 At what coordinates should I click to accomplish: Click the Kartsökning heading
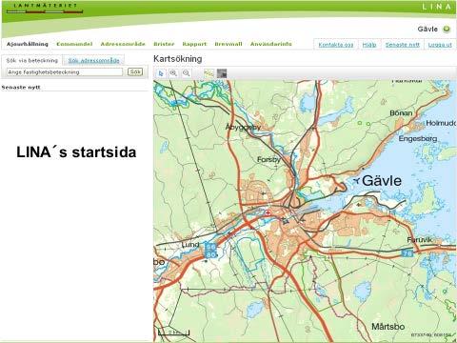pyautogui.click(x=178, y=59)
